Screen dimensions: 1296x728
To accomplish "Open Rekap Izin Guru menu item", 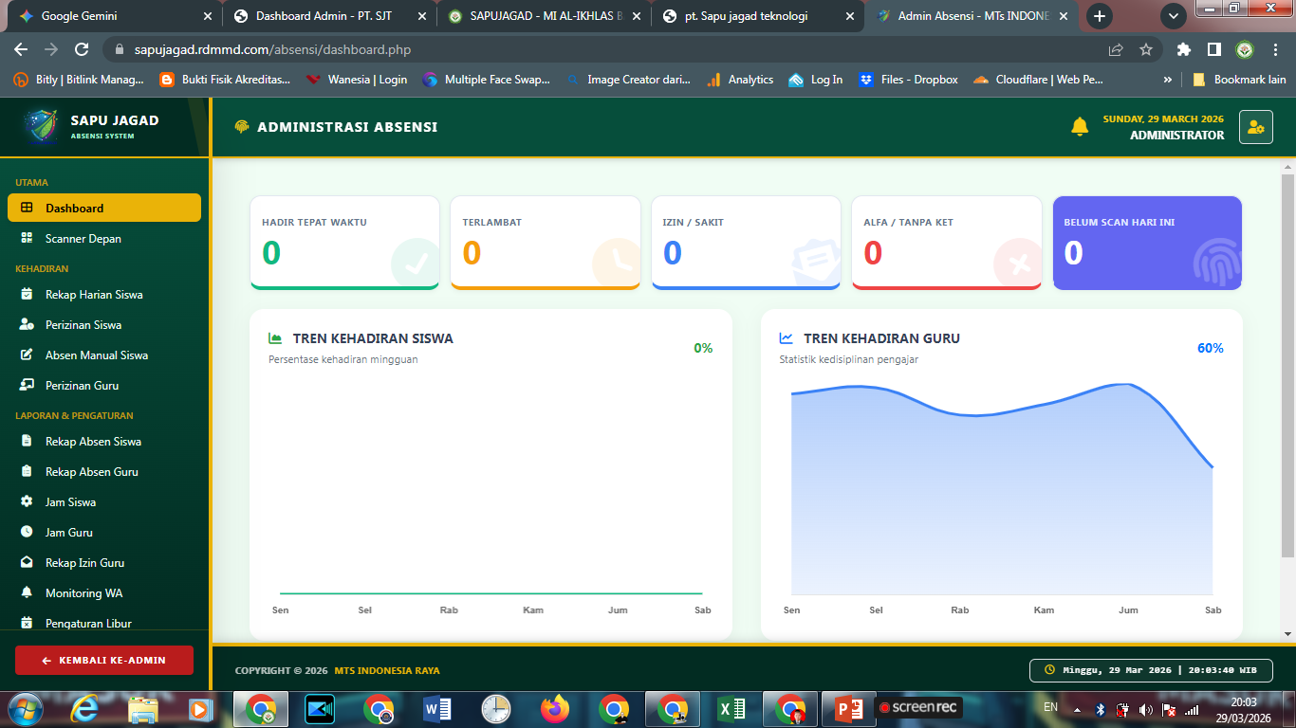I will pyautogui.click(x=104, y=562).
